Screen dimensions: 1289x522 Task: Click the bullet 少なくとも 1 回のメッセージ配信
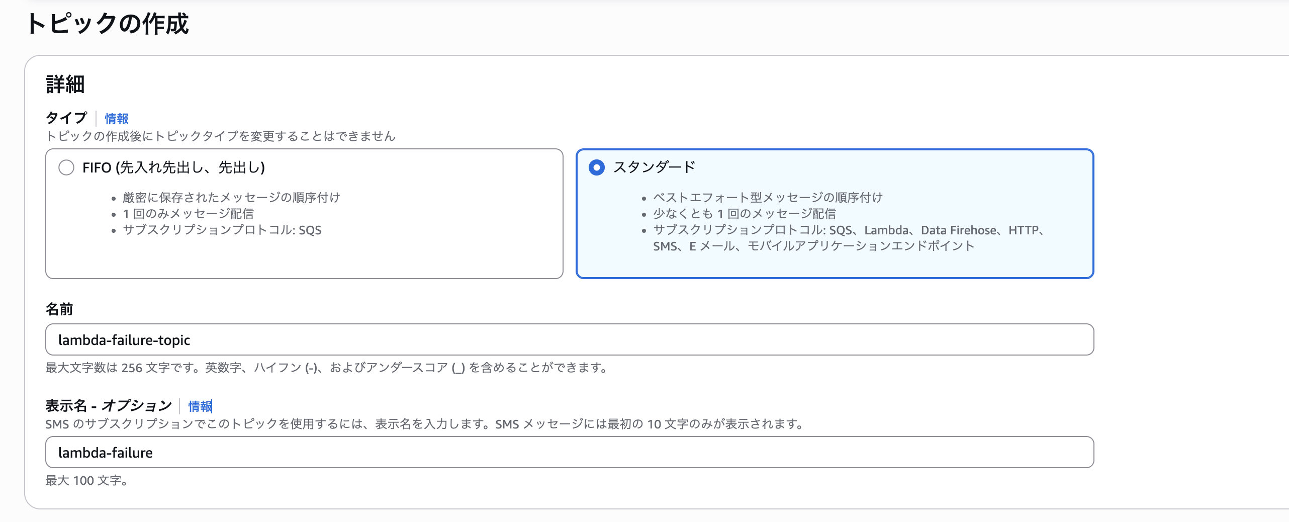[744, 214]
